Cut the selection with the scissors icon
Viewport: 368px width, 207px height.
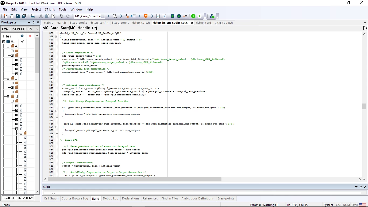pyautogui.click(x=41, y=16)
